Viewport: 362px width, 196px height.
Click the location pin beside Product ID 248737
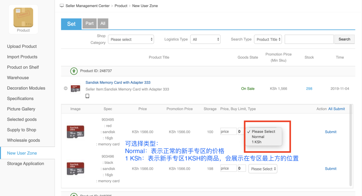tap(74, 71)
